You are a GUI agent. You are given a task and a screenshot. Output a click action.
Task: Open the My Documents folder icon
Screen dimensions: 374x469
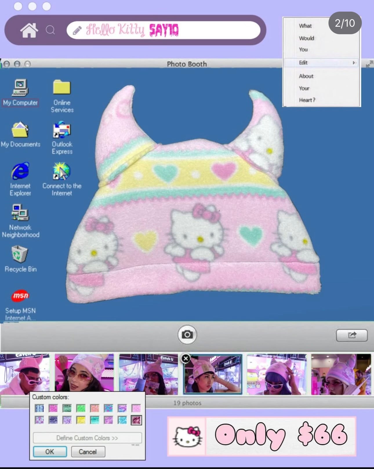coord(20,134)
